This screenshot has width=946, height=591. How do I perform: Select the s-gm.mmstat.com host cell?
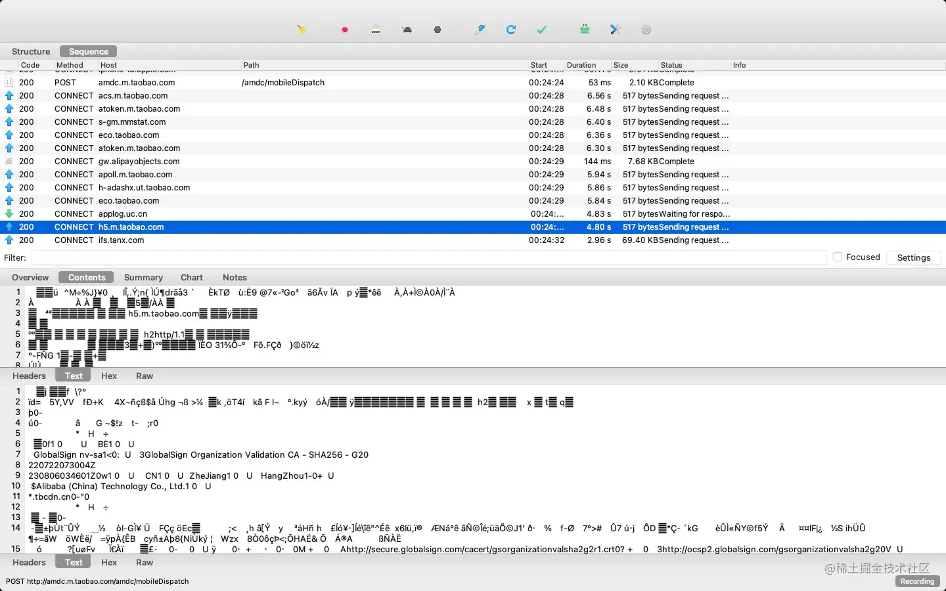tap(132, 122)
